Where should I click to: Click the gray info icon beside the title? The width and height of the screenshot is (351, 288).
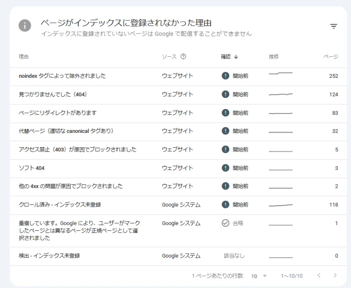[25, 26]
